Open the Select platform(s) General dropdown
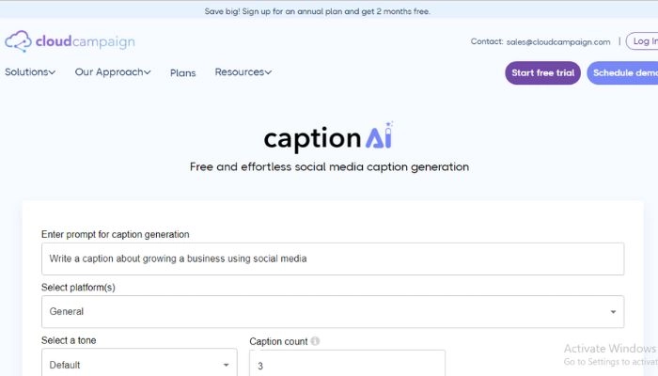 [333, 311]
